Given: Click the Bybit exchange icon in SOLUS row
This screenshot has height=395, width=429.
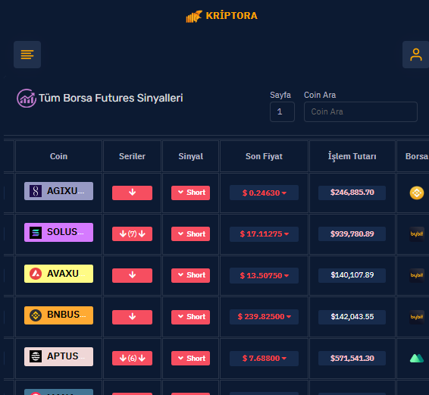Looking at the screenshot, I should 417,234.
